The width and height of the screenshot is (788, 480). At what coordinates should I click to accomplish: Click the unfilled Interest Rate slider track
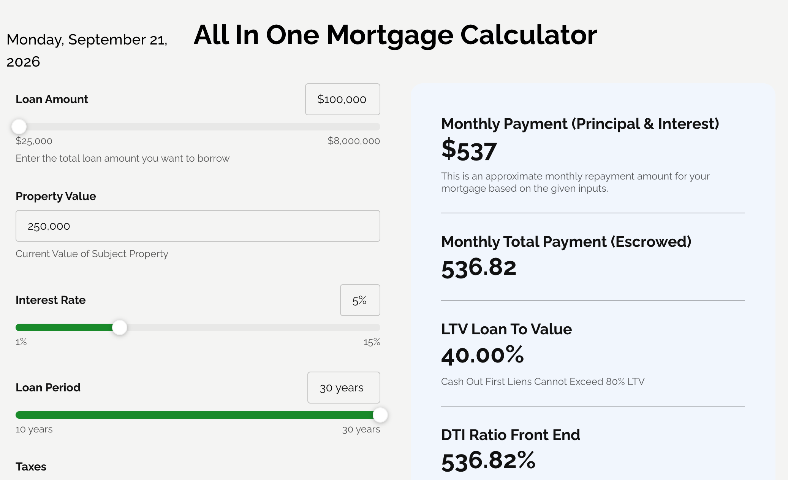pos(253,327)
